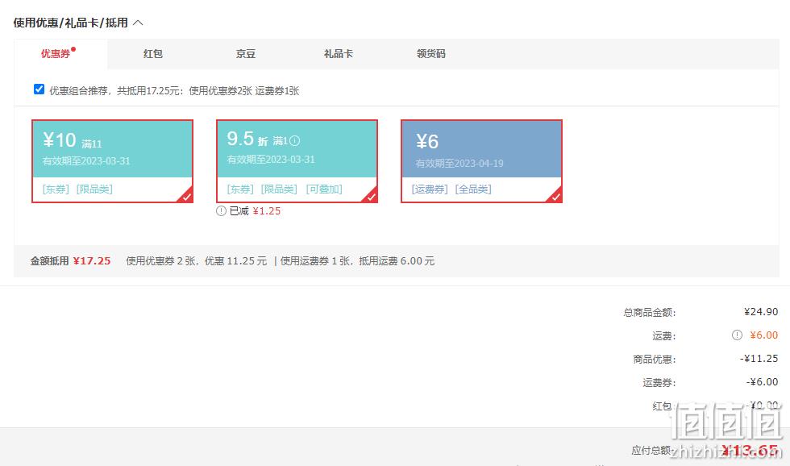Click the 总商品金额 ¥24.90 value
790x466 pixels.
coord(761,312)
